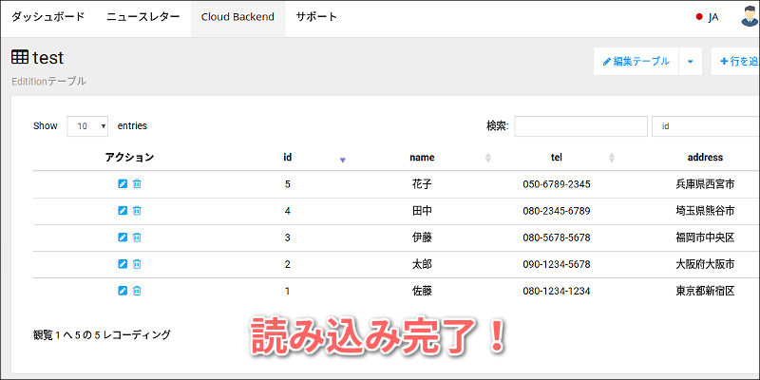Click the 編集テーブル button
Viewport: 760px width, 380px height.
point(636,62)
